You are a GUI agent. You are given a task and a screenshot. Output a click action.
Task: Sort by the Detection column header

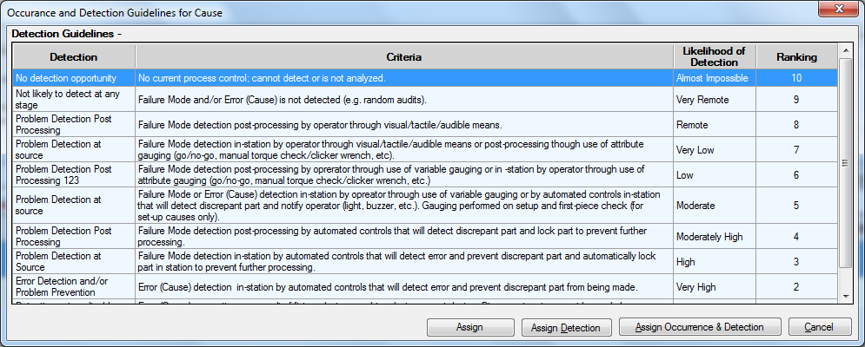(74, 57)
